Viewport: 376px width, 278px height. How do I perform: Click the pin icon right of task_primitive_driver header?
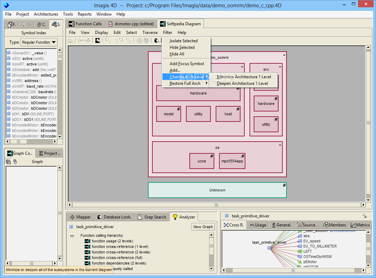click(365, 216)
